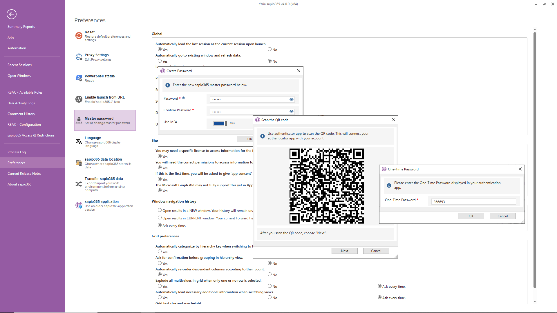The width and height of the screenshot is (557, 313).
Task: Click the Reset preferences icon
Action: click(79, 36)
